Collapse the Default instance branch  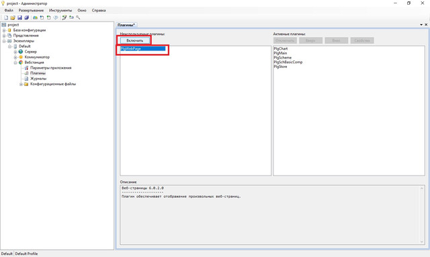point(10,46)
